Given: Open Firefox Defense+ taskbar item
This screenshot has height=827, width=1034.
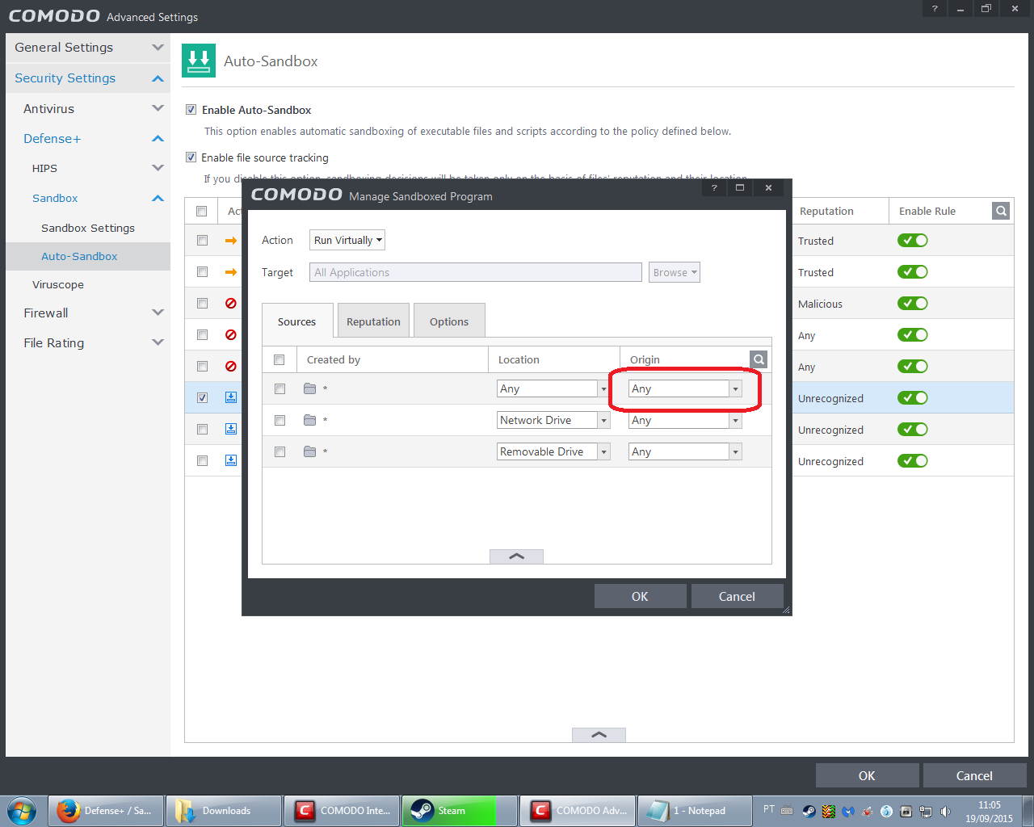Looking at the screenshot, I should [105, 811].
